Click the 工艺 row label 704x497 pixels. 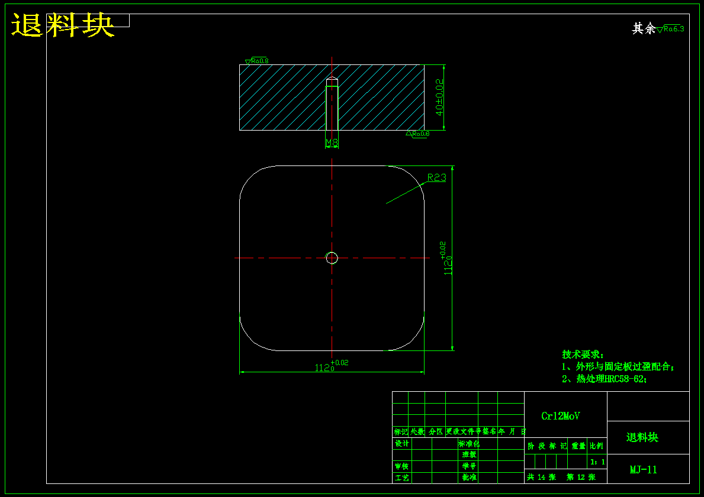(402, 477)
